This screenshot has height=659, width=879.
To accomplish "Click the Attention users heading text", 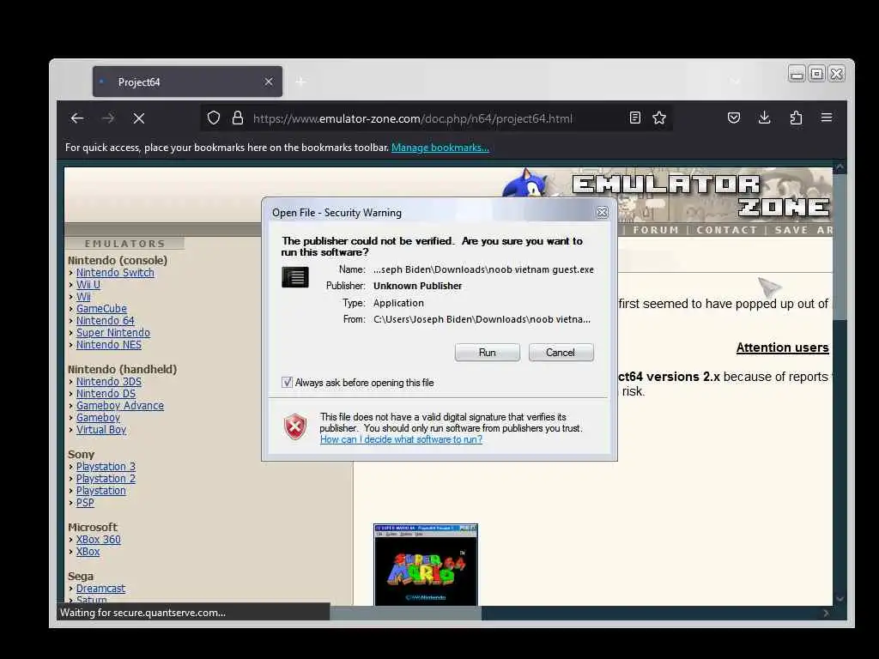I will coord(783,348).
